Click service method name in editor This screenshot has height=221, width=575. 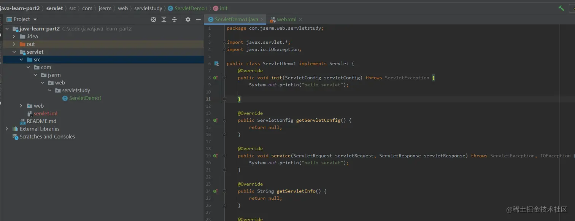[281, 156]
